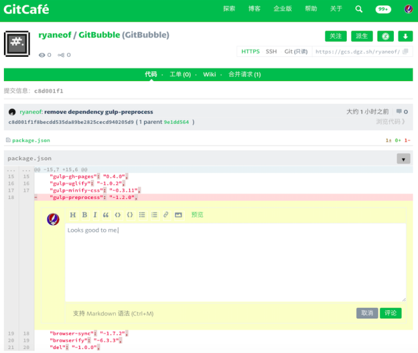Insert blockquote with quote icon
Viewport: 418px width, 353px height.
(x=106, y=215)
